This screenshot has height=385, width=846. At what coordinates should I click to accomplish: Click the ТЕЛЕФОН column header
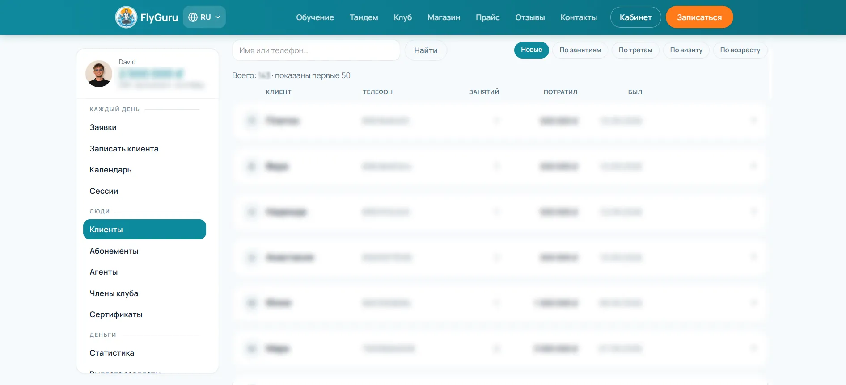point(377,92)
